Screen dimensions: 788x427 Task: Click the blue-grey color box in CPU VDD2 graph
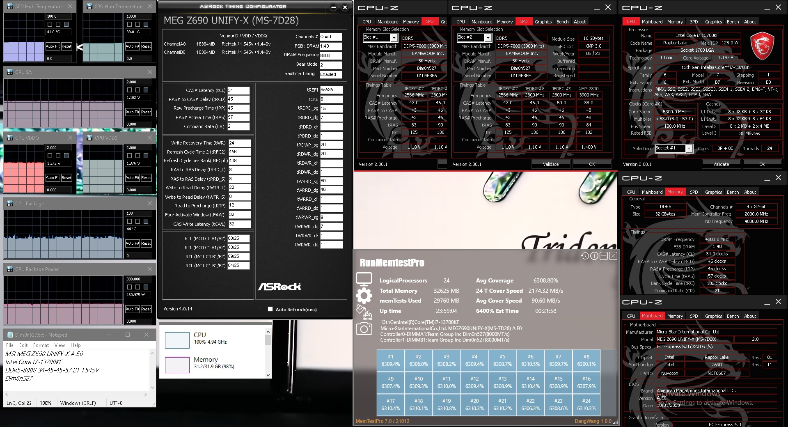click(x=146, y=156)
